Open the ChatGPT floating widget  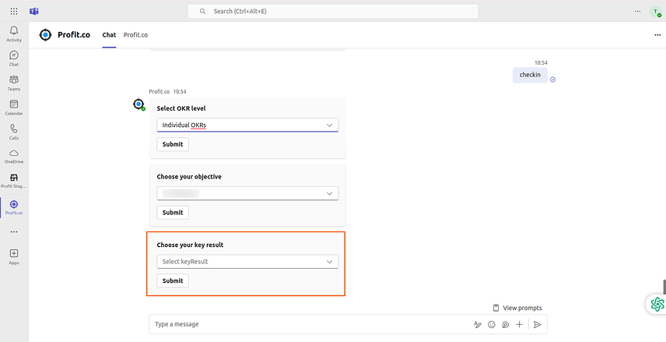click(x=657, y=304)
